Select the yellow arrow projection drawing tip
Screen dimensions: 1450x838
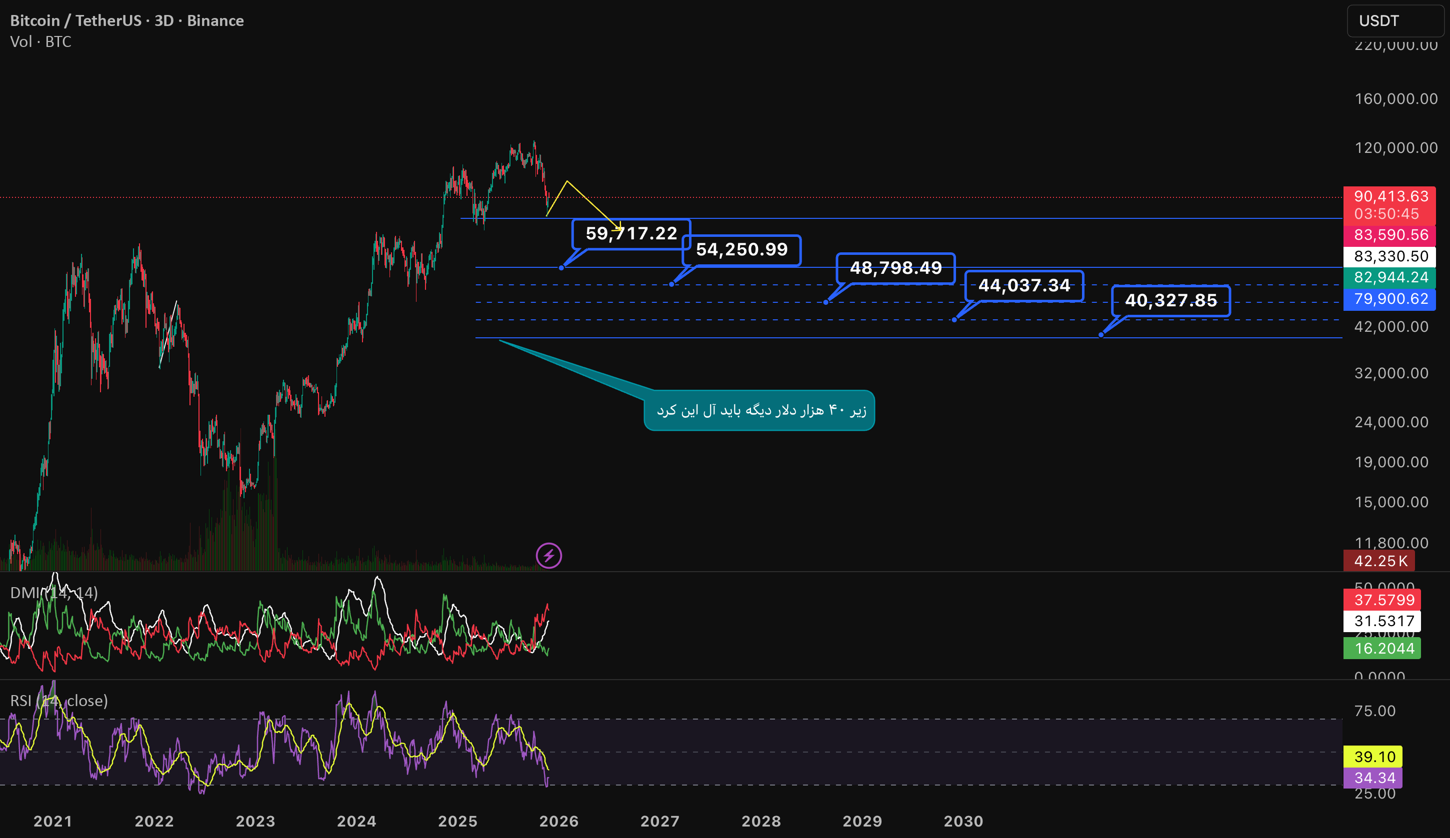pyautogui.click(x=619, y=228)
